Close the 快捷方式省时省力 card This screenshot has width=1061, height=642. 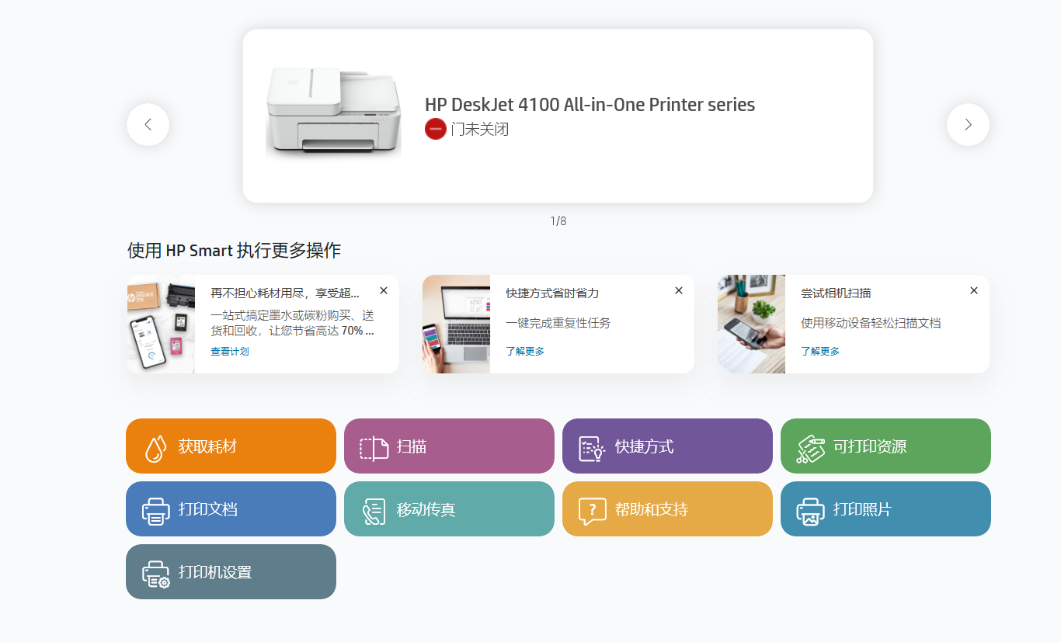click(x=679, y=290)
